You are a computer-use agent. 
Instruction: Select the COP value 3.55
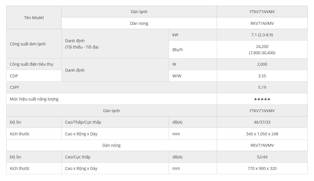pos(262,76)
